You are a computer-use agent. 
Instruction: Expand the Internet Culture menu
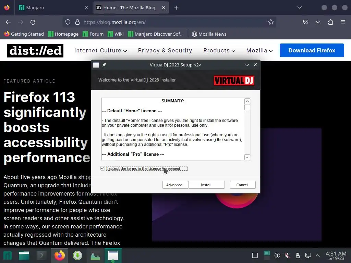[101, 51]
